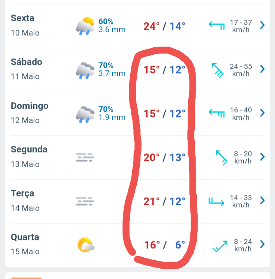The height and width of the screenshot is (279, 275).
Task: Expand Sábado 11 Maio details chevron
Action: point(262,69)
